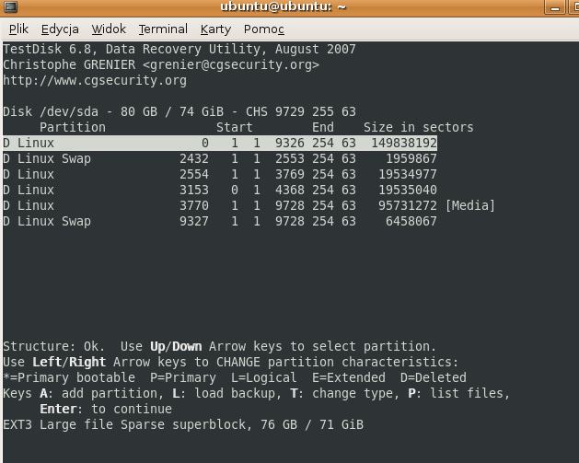Click the 'Disk /dev/sda - 80 GB' line
This screenshot has width=579, height=463.
click(x=179, y=111)
